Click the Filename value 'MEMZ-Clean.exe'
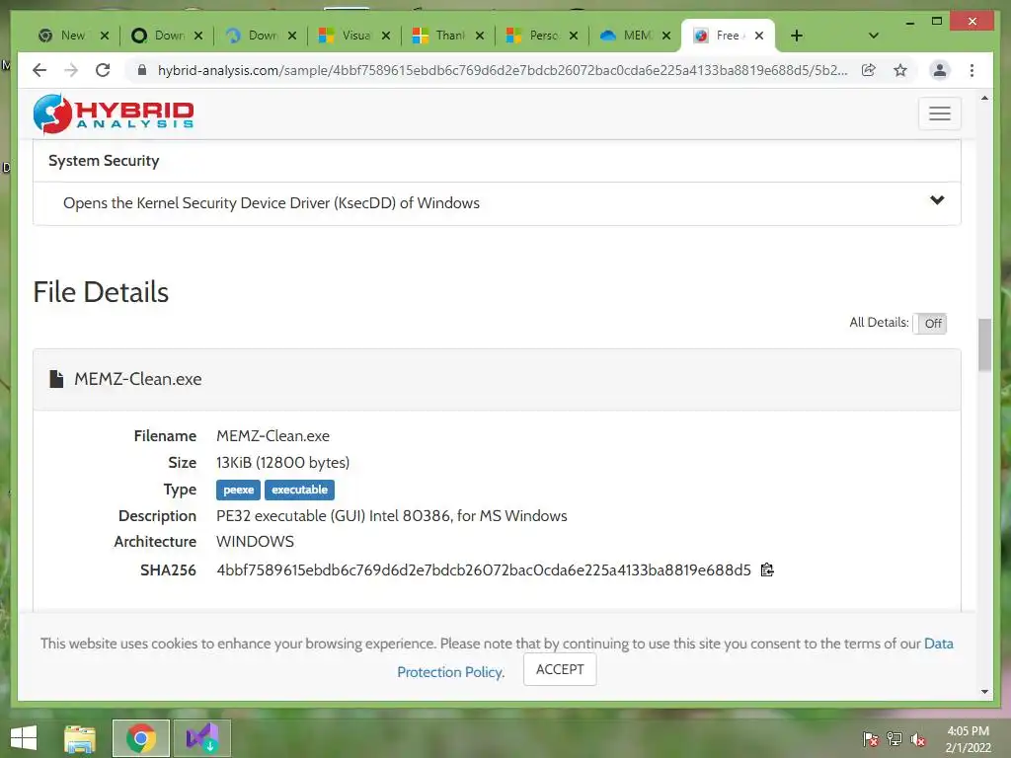The image size is (1011, 758). click(x=272, y=435)
